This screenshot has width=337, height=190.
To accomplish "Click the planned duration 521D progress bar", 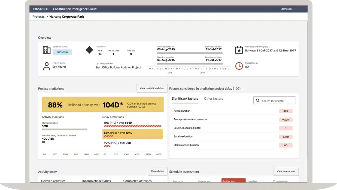I will [64, 130].
